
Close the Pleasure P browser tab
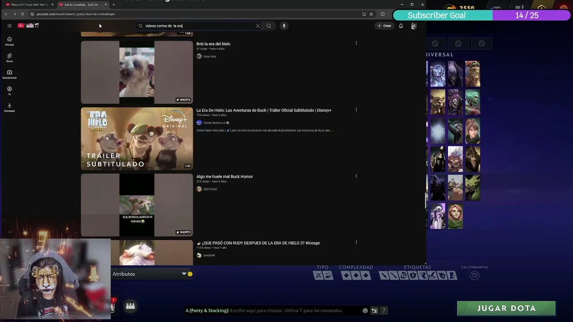52,4
